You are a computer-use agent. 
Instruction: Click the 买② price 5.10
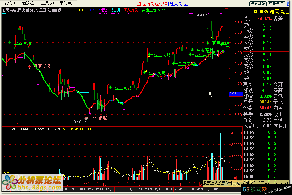(x=267, y=61)
